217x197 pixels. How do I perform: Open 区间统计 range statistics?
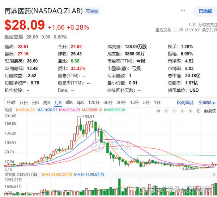click(x=186, y=102)
